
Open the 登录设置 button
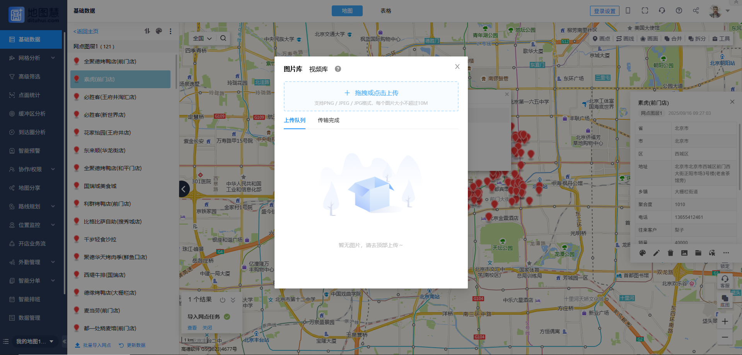(x=604, y=11)
